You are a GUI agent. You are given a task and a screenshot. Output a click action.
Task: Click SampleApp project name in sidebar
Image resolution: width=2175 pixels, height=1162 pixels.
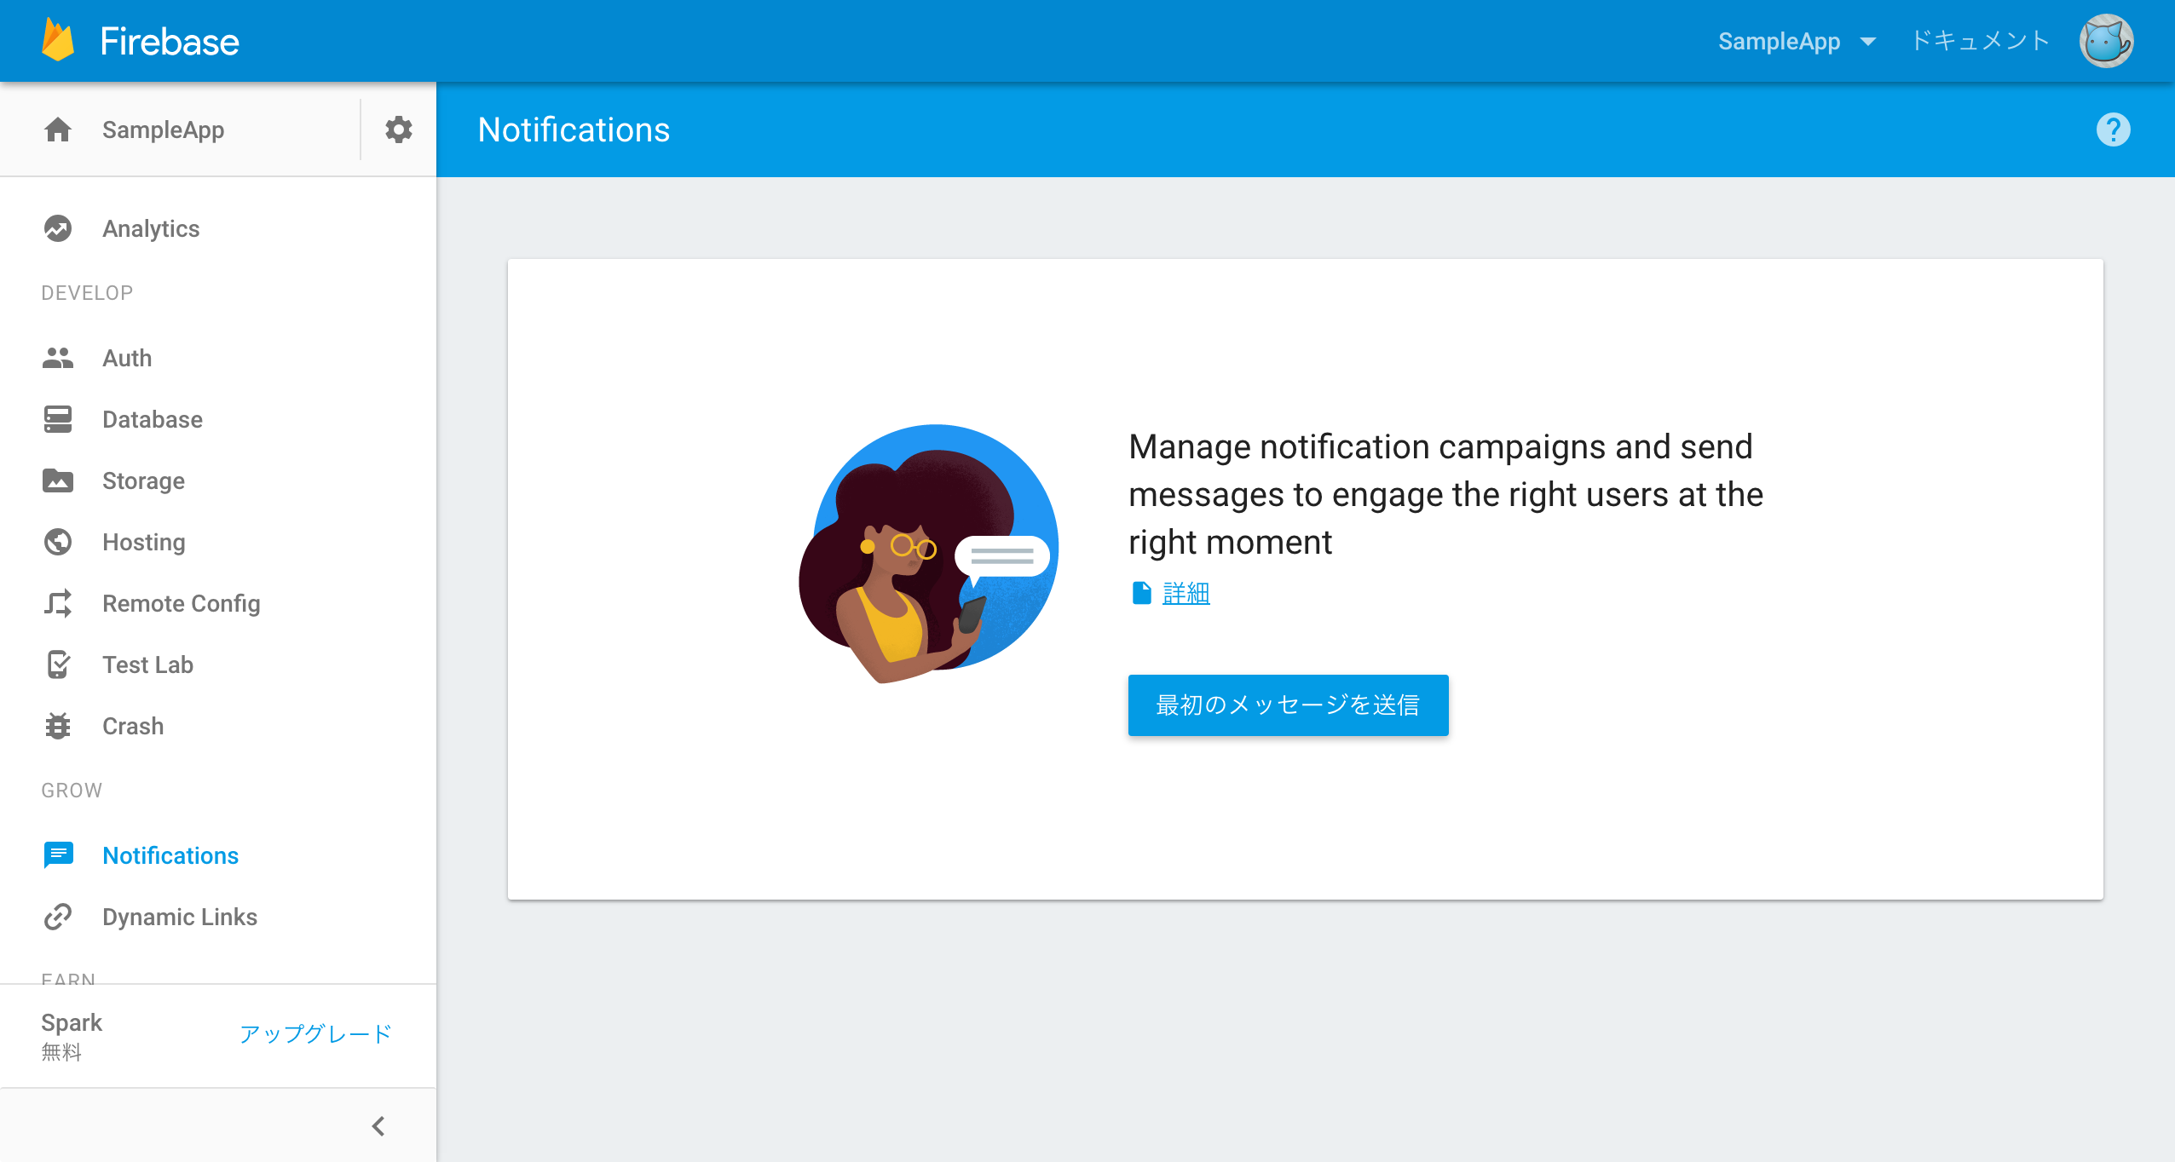163,129
